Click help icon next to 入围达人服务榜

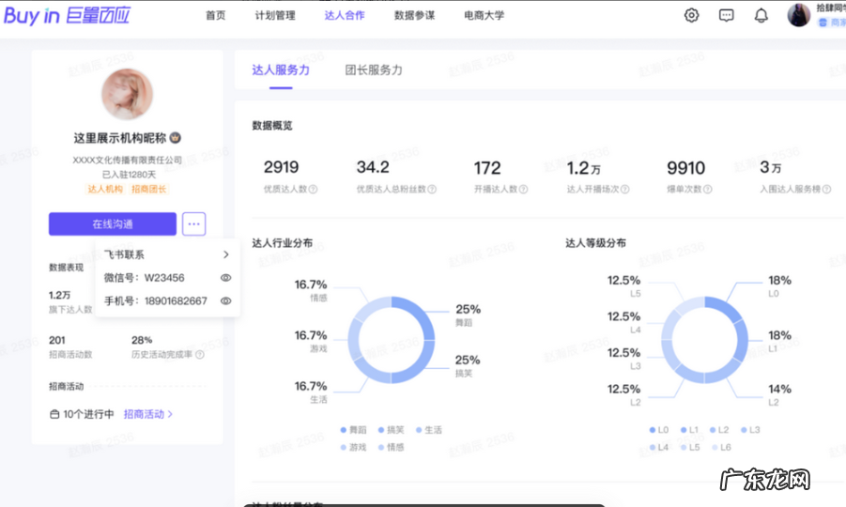tap(826, 190)
